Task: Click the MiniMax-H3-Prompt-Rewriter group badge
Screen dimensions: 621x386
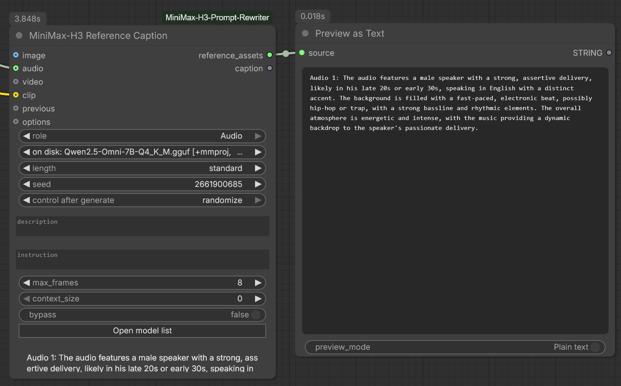Action: (x=217, y=18)
